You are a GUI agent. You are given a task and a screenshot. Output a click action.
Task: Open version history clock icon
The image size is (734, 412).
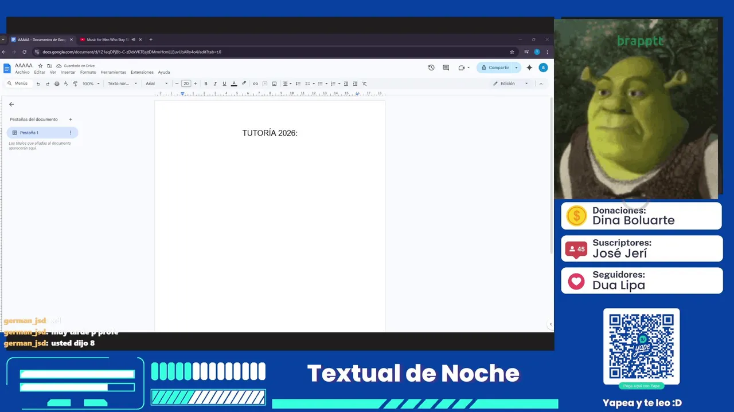point(431,68)
